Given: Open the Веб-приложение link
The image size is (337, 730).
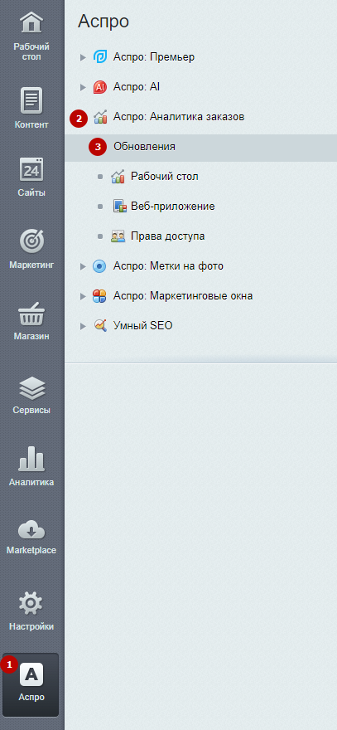Looking at the screenshot, I should [172, 207].
